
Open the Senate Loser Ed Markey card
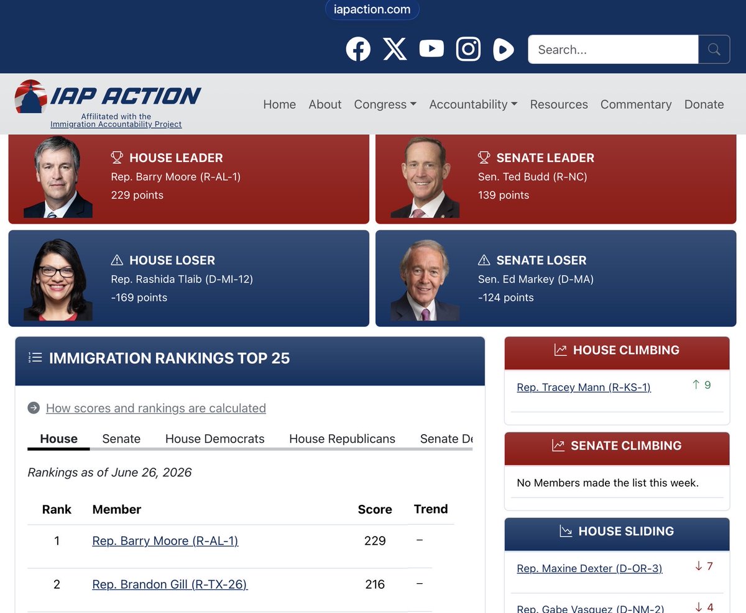click(556, 278)
